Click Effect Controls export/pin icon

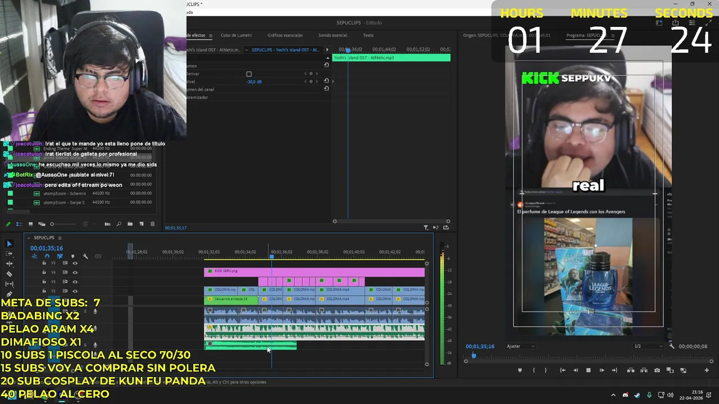point(446,227)
